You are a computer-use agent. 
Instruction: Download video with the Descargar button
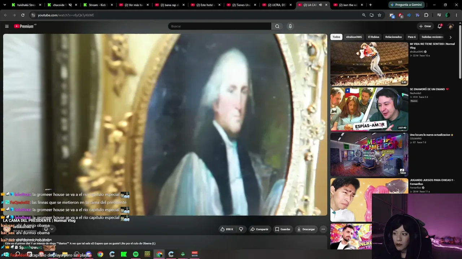pos(306,229)
